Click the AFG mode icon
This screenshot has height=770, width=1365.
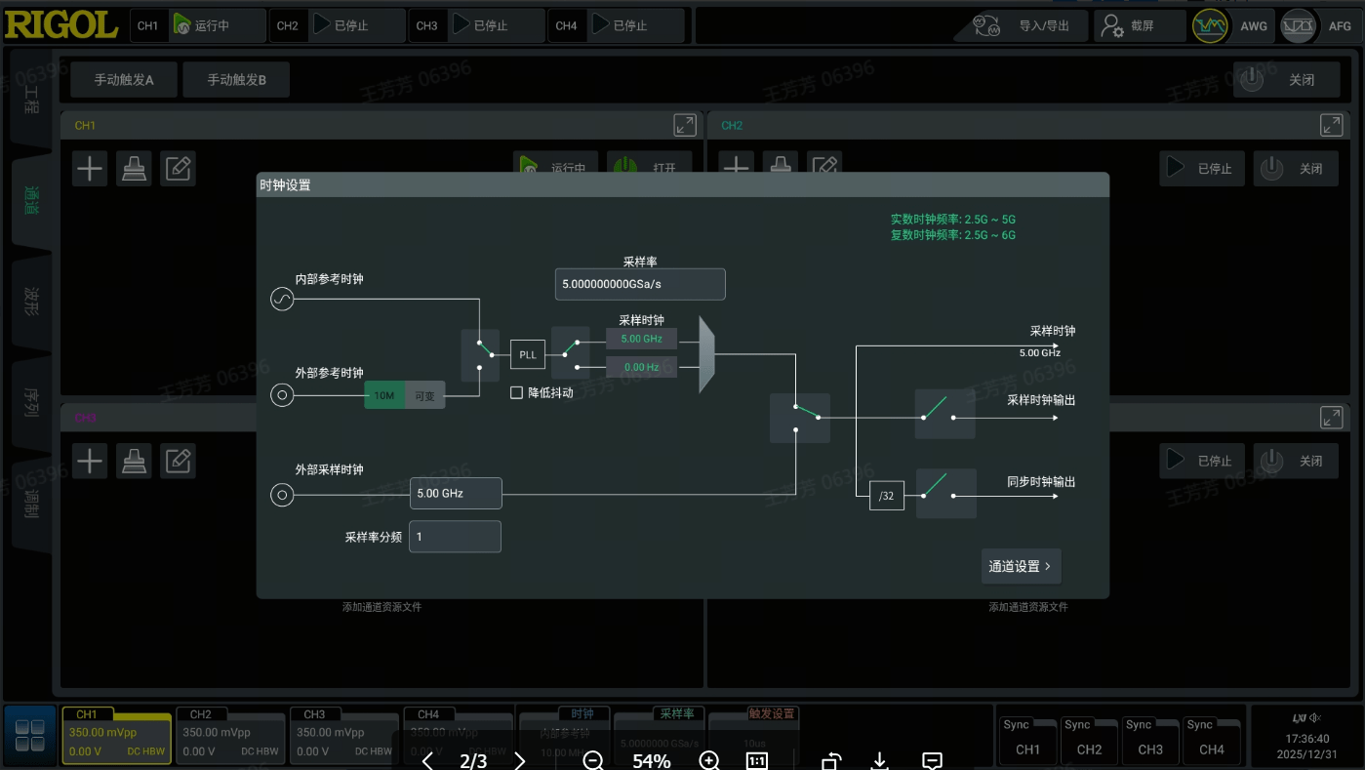1299,26
